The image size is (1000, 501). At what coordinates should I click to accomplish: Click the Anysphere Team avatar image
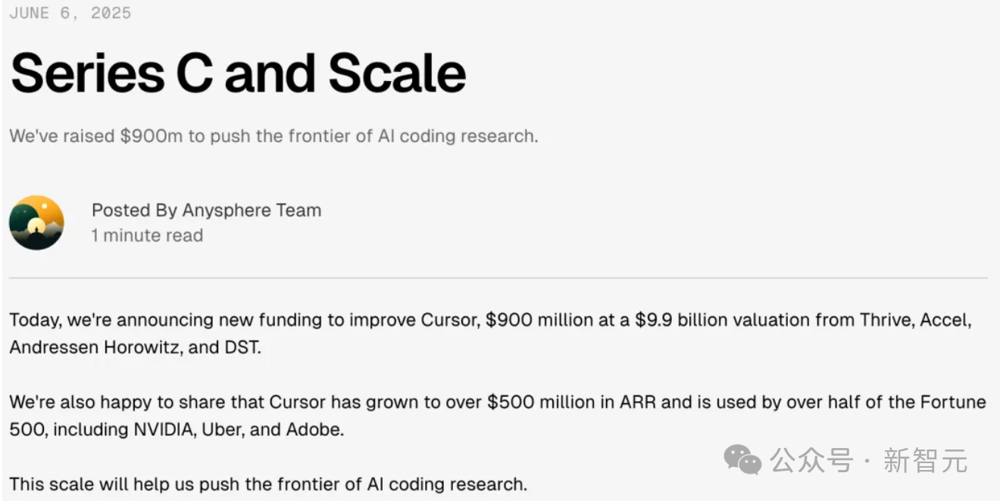[36, 222]
